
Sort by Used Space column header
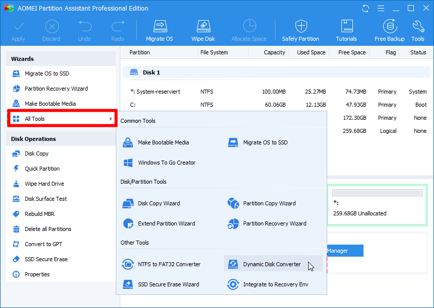[x=311, y=52]
